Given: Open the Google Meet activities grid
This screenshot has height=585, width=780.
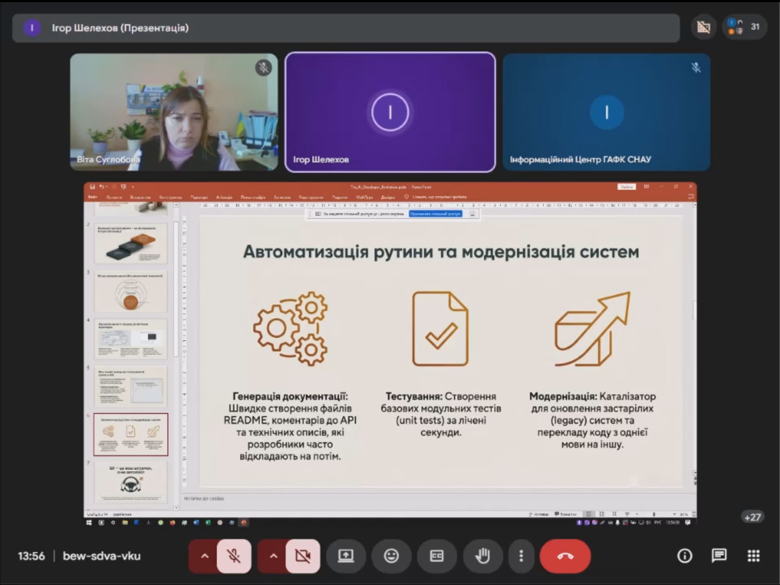Looking at the screenshot, I should pos(753,556).
